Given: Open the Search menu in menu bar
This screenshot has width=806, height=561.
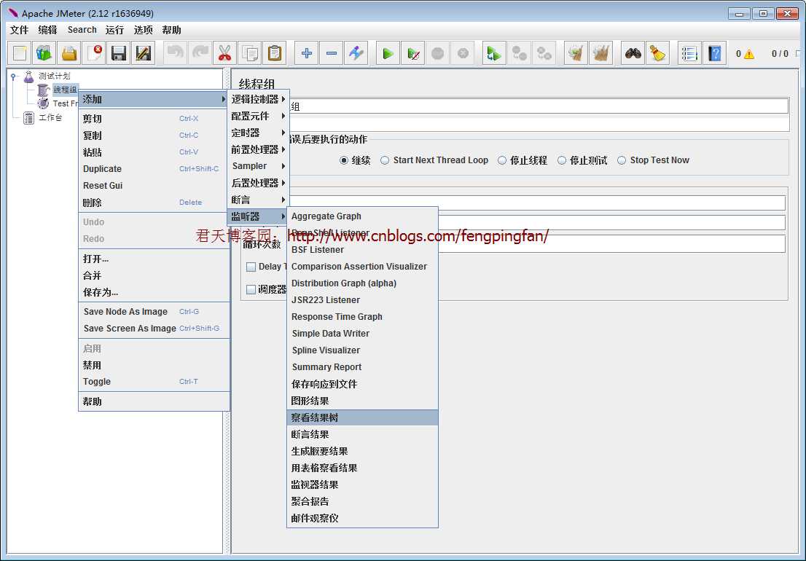Looking at the screenshot, I should coord(82,30).
